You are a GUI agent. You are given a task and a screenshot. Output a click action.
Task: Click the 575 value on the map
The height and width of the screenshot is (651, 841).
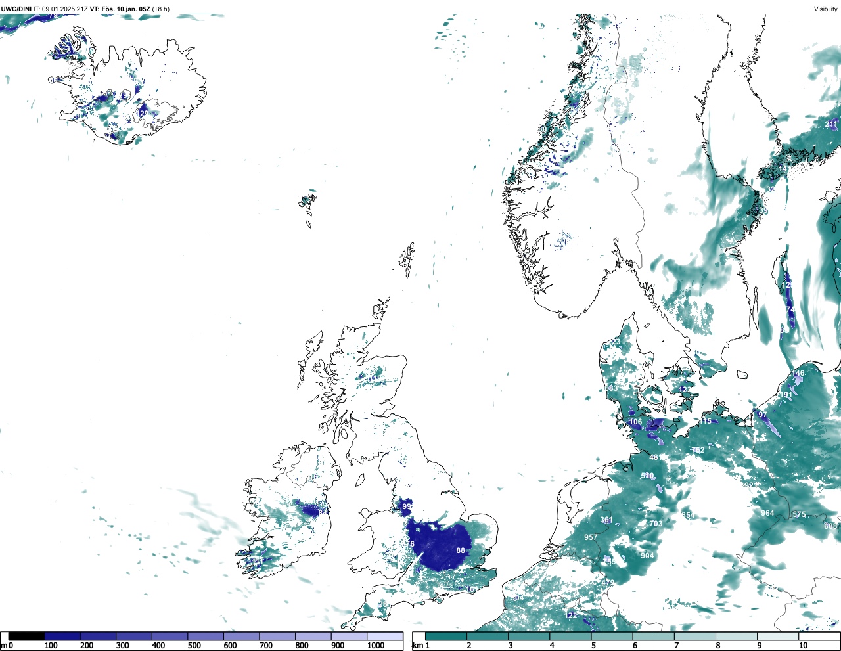point(799,514)
